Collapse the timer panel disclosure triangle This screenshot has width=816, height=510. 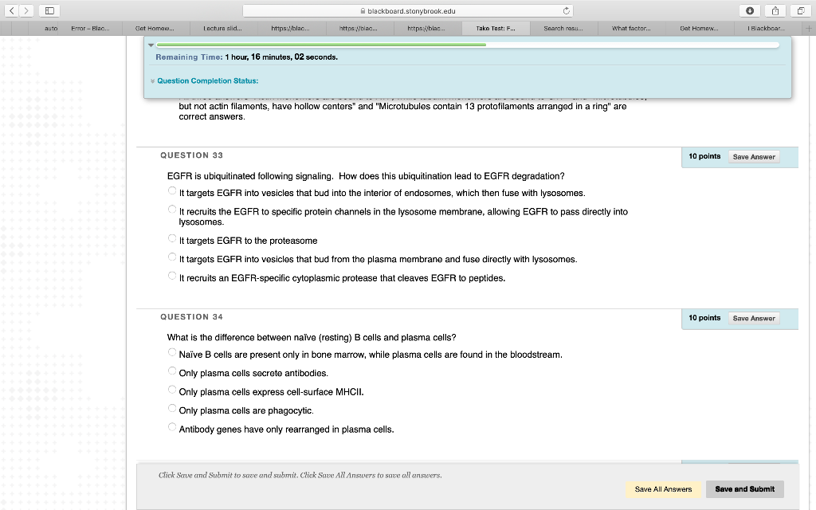151,45
